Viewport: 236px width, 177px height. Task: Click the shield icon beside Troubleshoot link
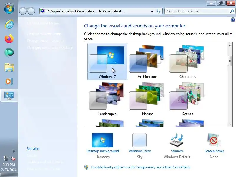tap(86, 167)
